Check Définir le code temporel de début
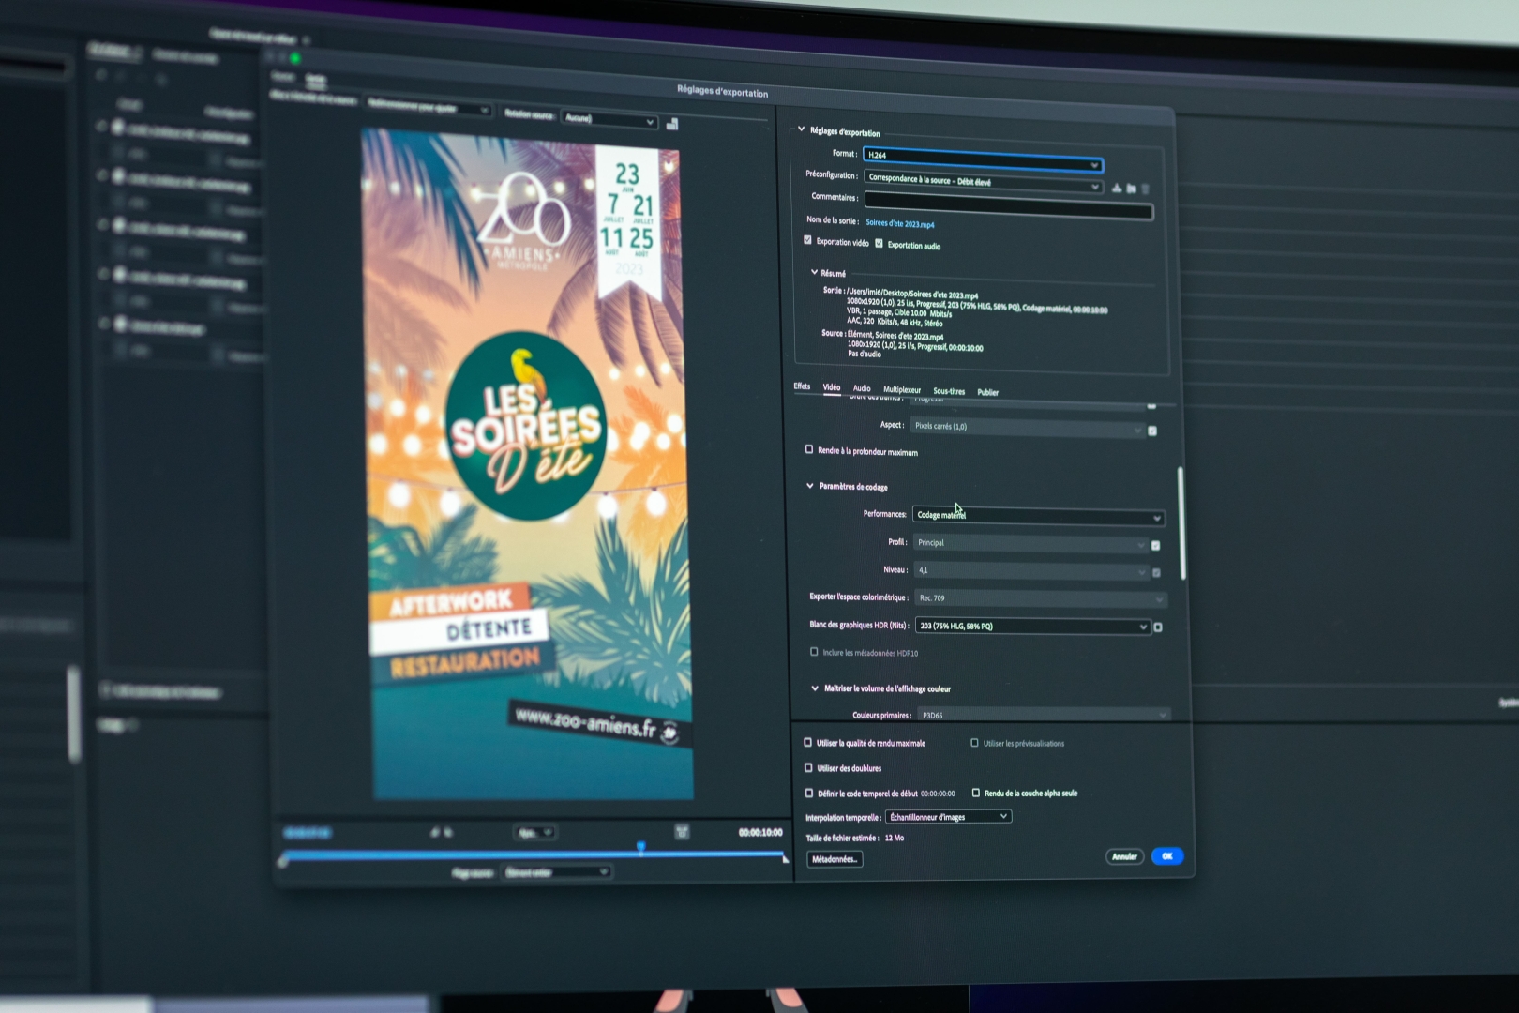The height and width of the screenshot is (1013, 1519). pyautogui.click(x=809, y=793)
